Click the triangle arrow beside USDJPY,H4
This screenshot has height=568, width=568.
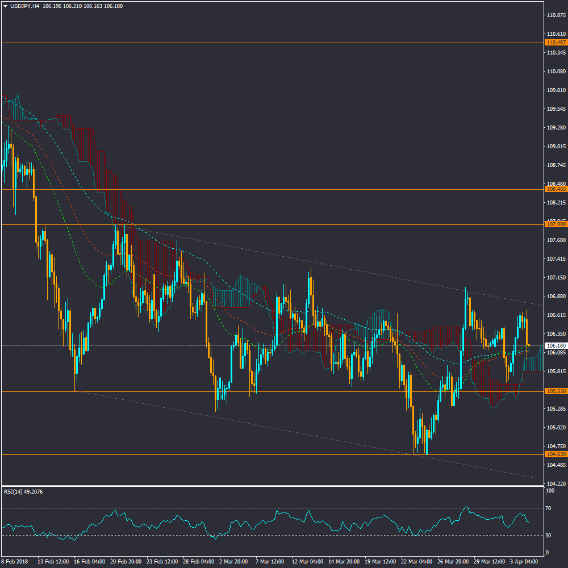[x=5, y=6]
